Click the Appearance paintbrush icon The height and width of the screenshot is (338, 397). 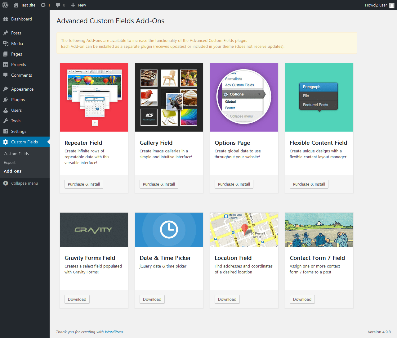pos(6,89)
